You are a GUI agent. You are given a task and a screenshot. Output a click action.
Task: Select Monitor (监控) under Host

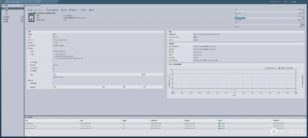pyautogui.click(x=7, y=13)
